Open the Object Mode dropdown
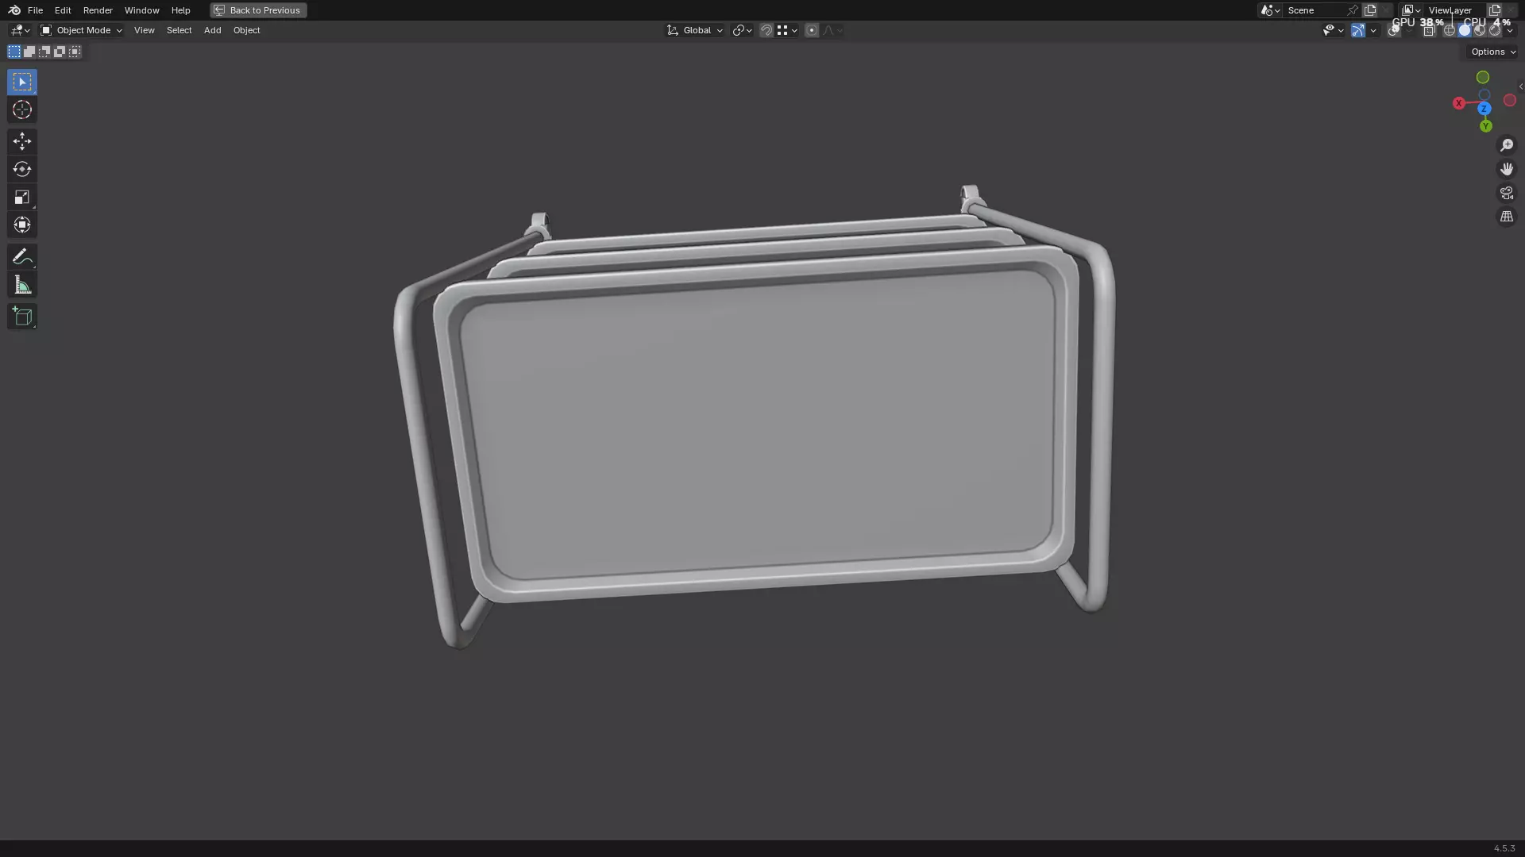 click(x=81, y=30)
